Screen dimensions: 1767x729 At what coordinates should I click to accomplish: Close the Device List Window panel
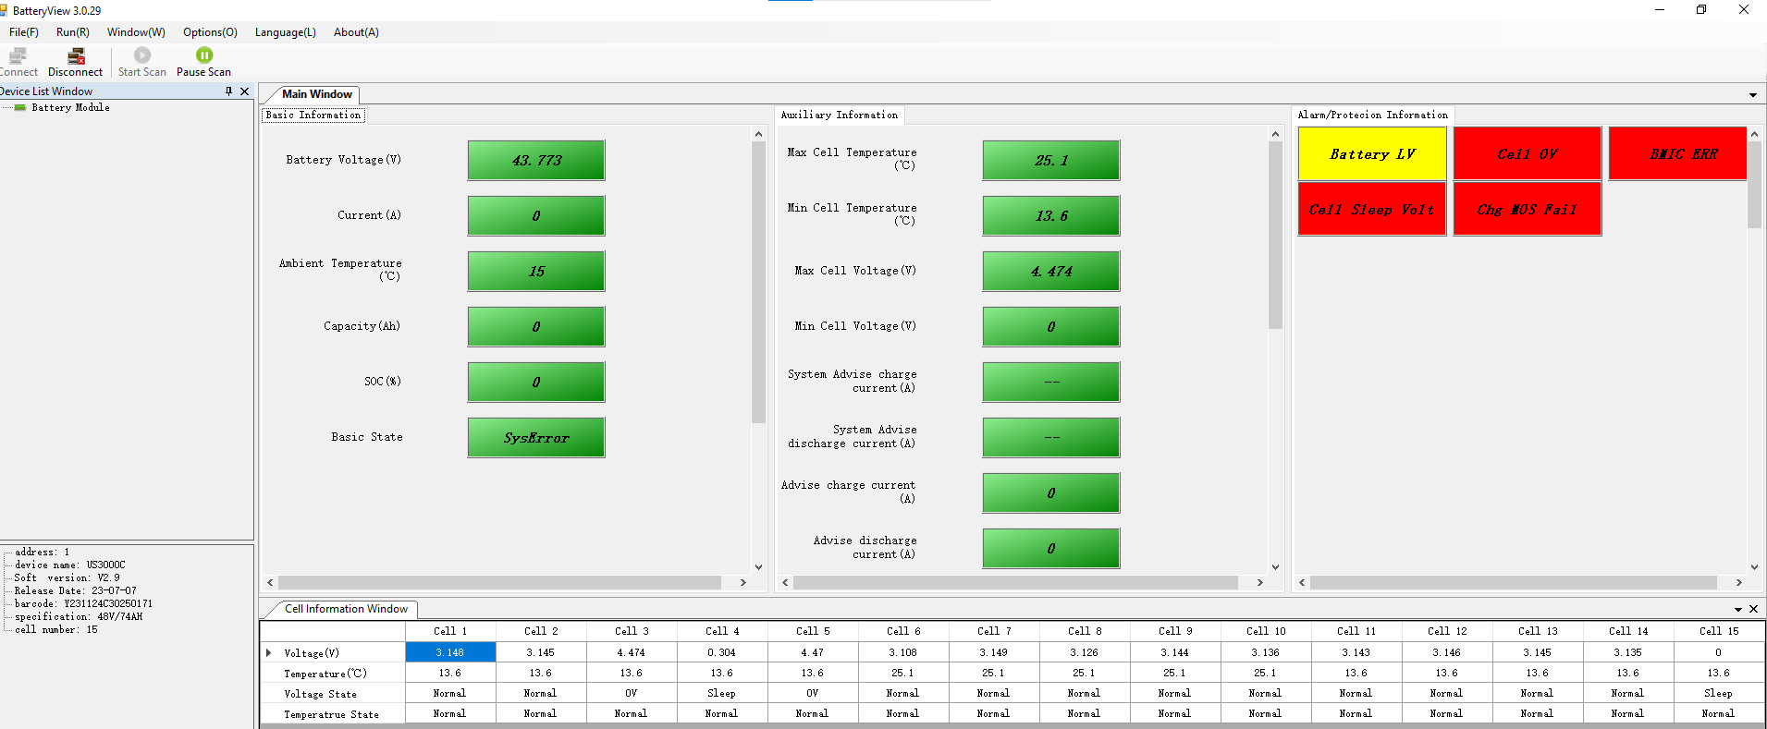[244, 91]
